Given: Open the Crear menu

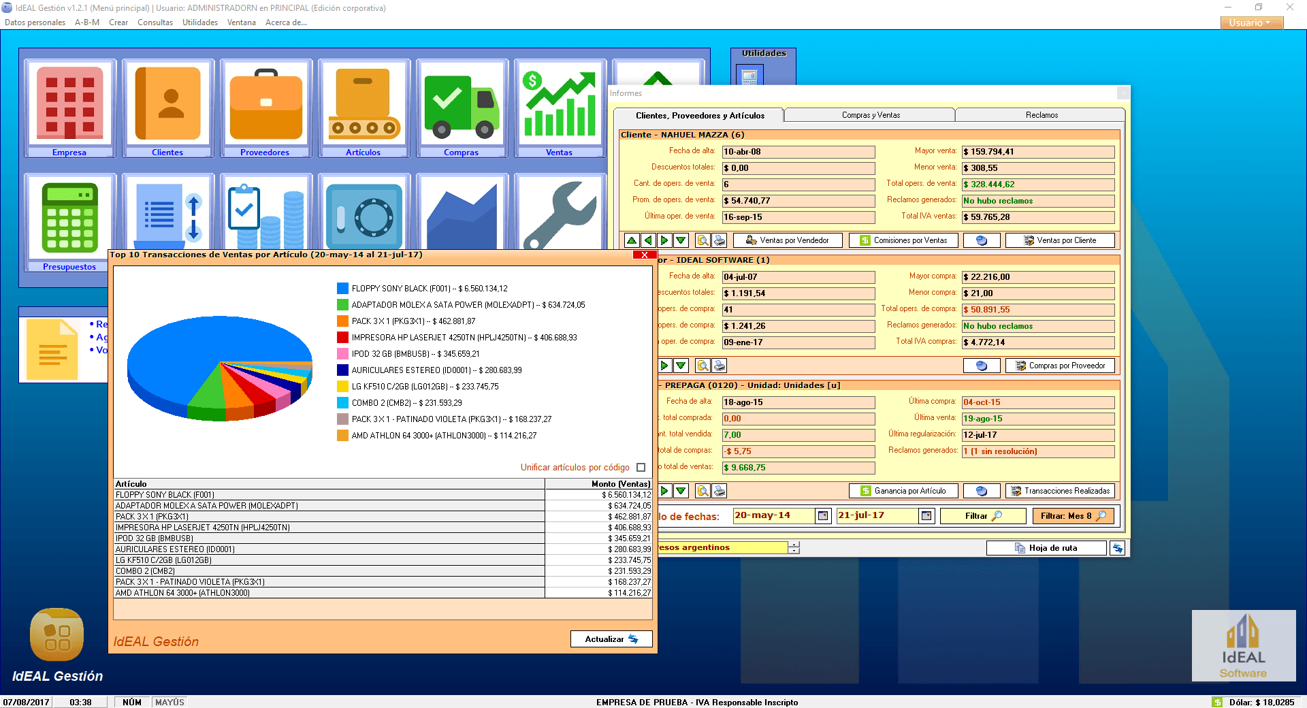Looking at the screenshot, I should point(118,22).
